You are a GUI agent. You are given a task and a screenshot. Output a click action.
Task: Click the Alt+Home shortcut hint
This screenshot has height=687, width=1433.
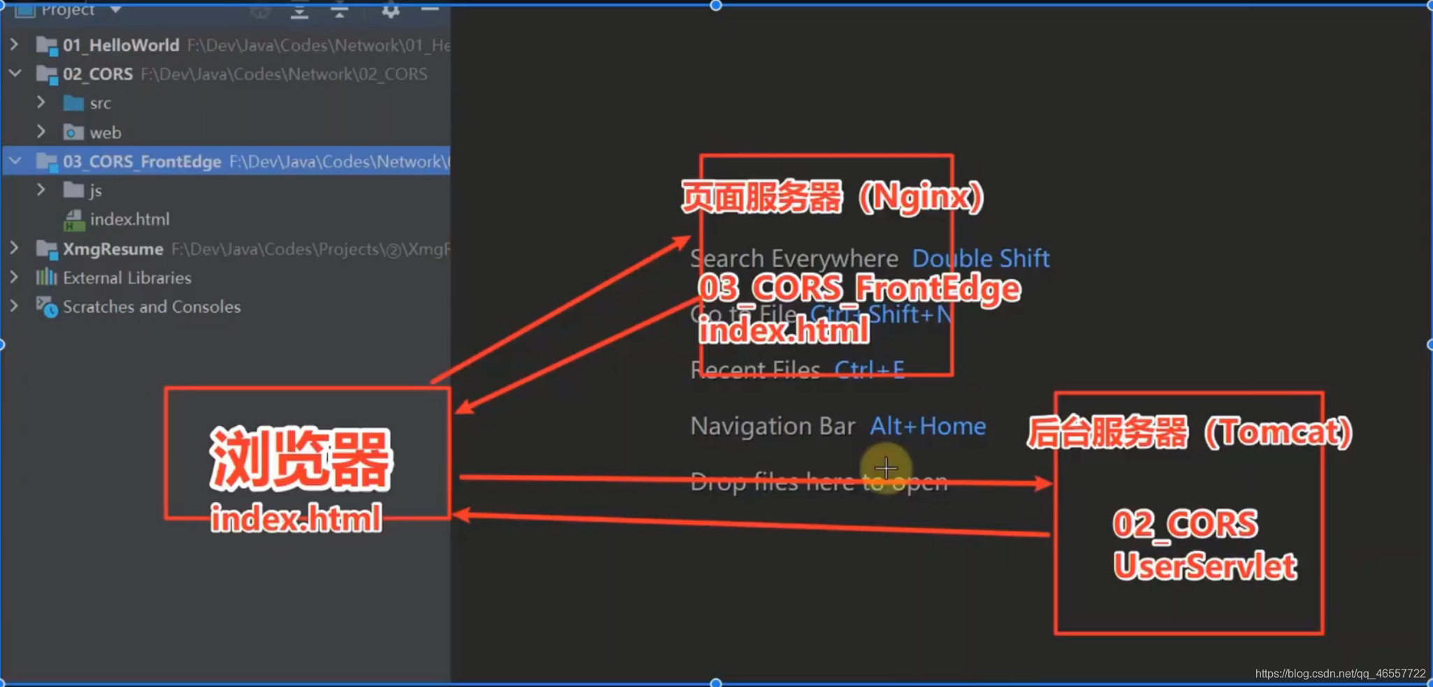click(x=928, y=426)
